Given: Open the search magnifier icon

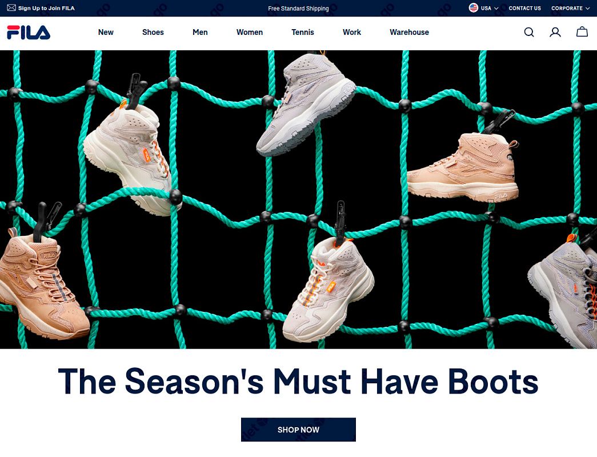Looking at the screenshot, I should (529, 33).
